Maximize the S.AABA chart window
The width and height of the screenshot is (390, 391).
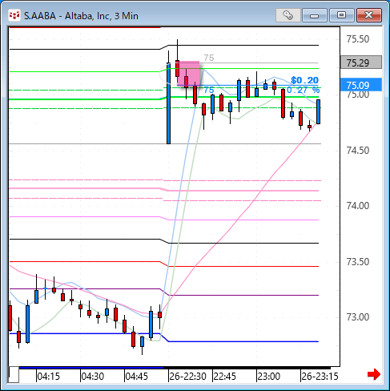point(341,15)
